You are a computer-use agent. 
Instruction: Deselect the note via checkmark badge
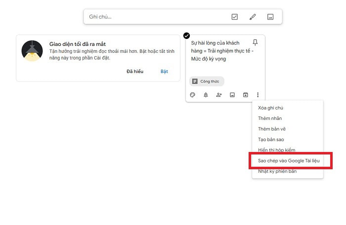186,36
